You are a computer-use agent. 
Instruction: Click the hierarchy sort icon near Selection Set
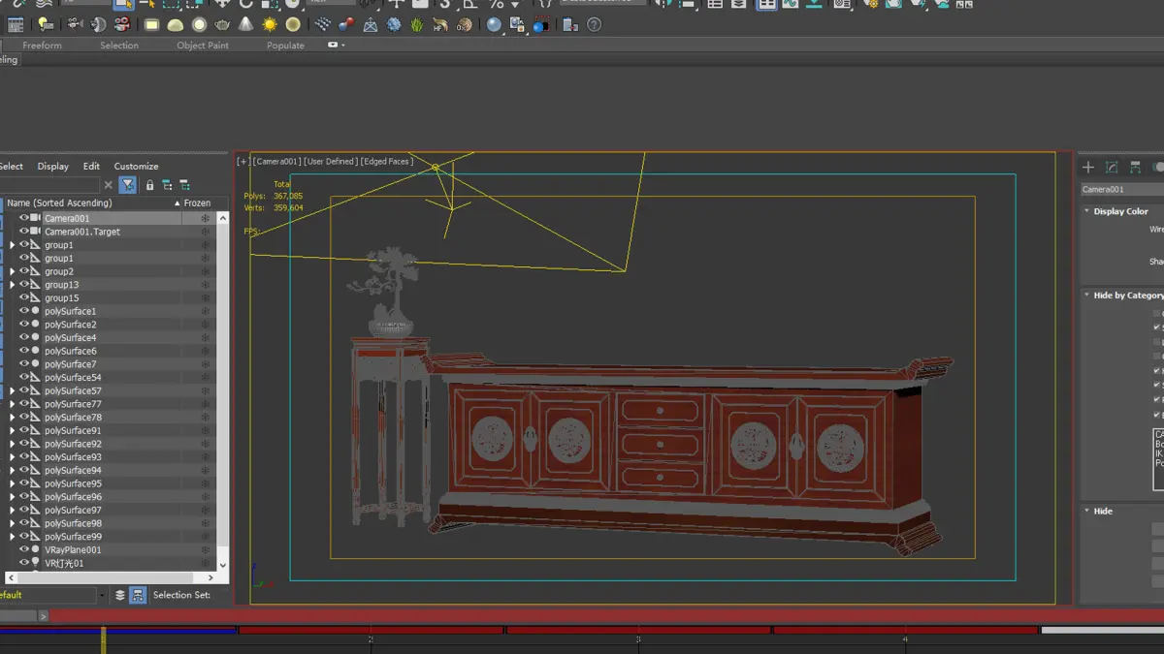(x=138, y=595)
